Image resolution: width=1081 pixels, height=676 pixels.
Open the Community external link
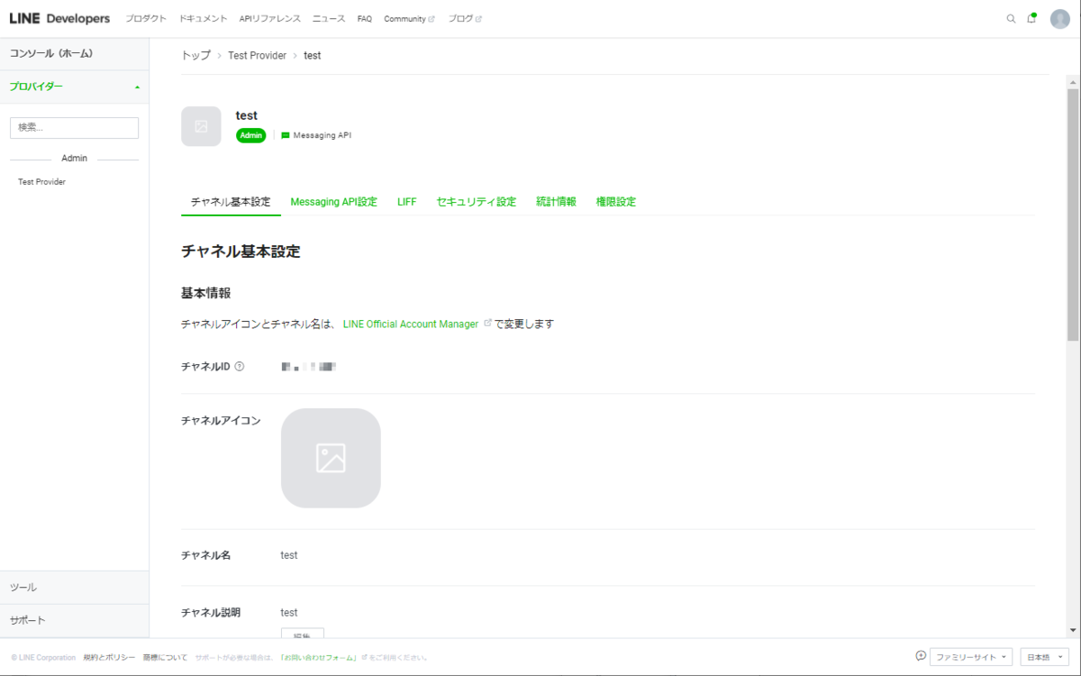(409, 19)
